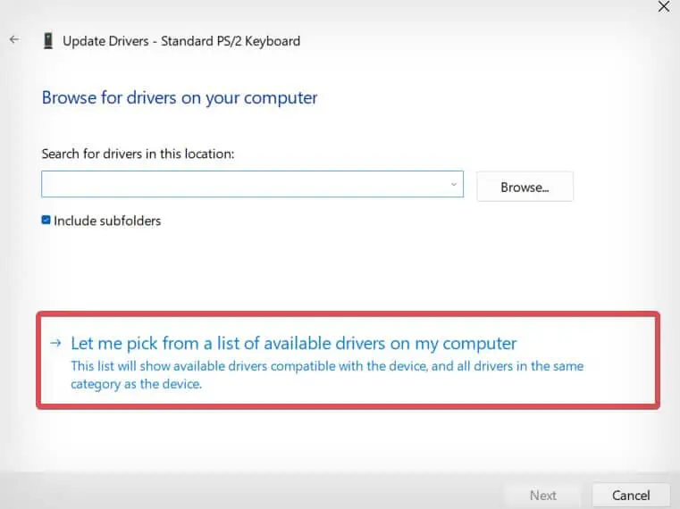
Task: Click the 'This list will show available drivers' description
Action: click(327, 374)
